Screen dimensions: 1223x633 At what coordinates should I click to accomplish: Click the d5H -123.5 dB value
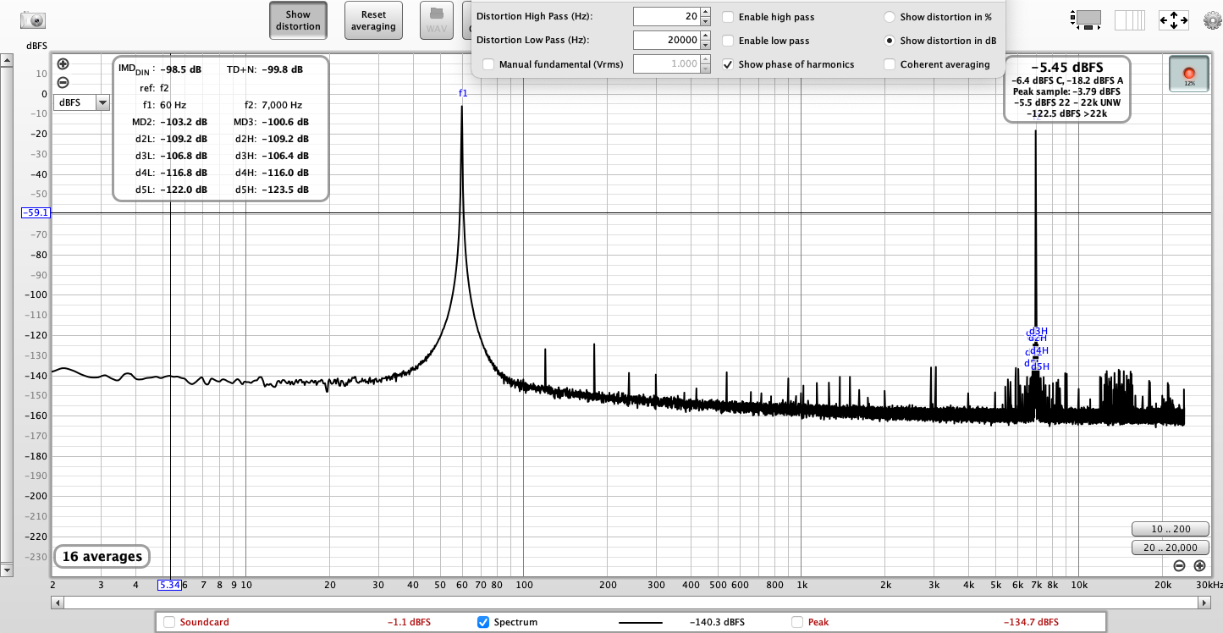click(x=284, y=190)
